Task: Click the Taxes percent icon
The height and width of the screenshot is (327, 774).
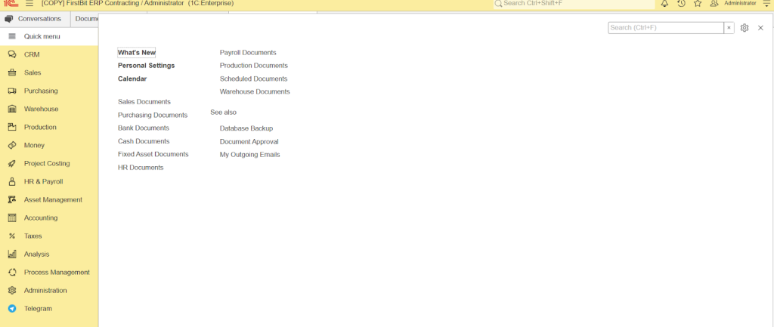Action: pyautogui.click(x=12, y=236)
